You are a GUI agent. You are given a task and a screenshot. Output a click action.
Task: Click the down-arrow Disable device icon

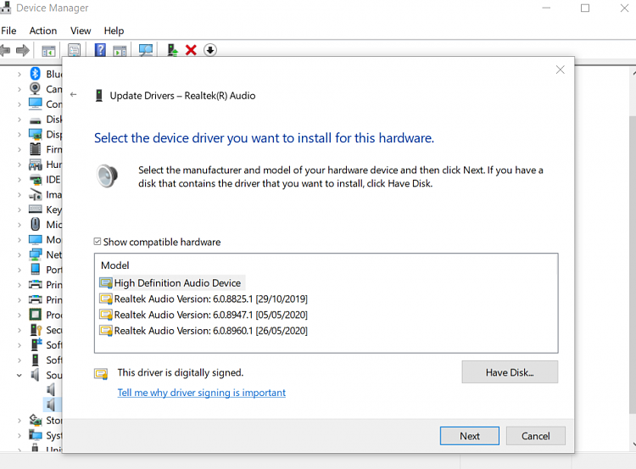click(209, 50)
